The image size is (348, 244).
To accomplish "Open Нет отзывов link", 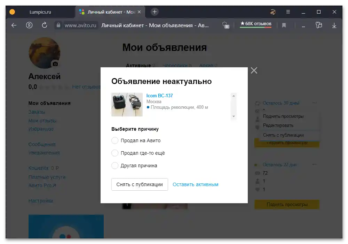I will 86,87.
